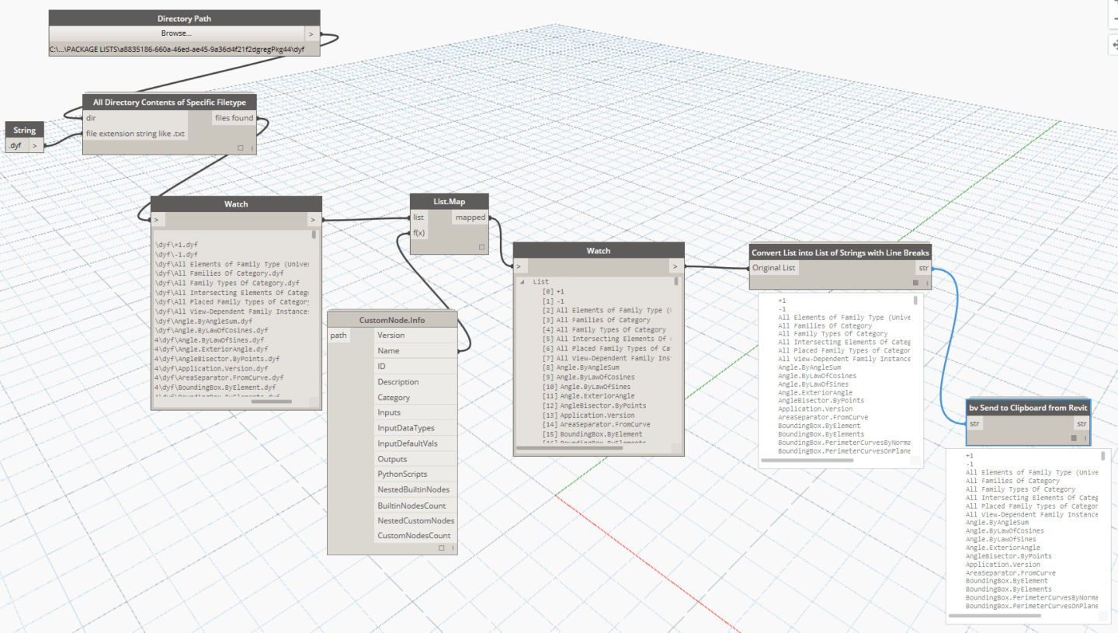Collapse the 'List' expander in second Watch node
The image size is (1118, 633).
[522, 282]
